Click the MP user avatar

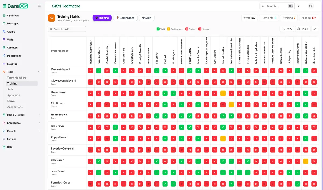coord(311,6)
